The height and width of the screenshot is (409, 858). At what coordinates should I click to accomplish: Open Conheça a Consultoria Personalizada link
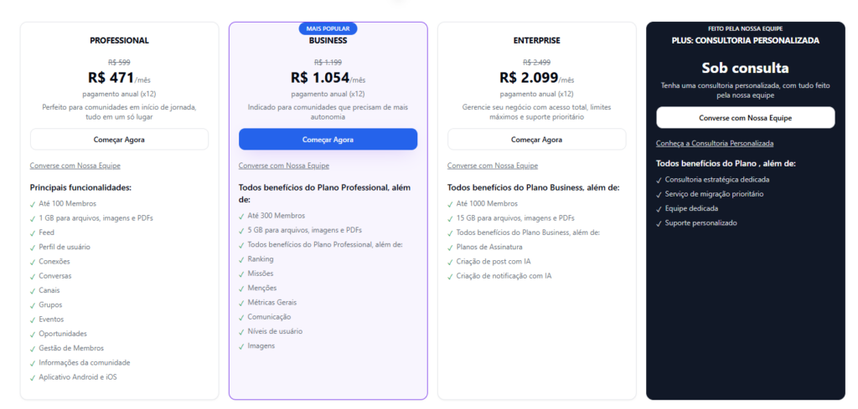click(714, 143)
